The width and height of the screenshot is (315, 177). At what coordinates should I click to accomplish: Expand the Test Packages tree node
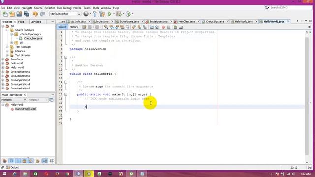[x=7, y=47]
